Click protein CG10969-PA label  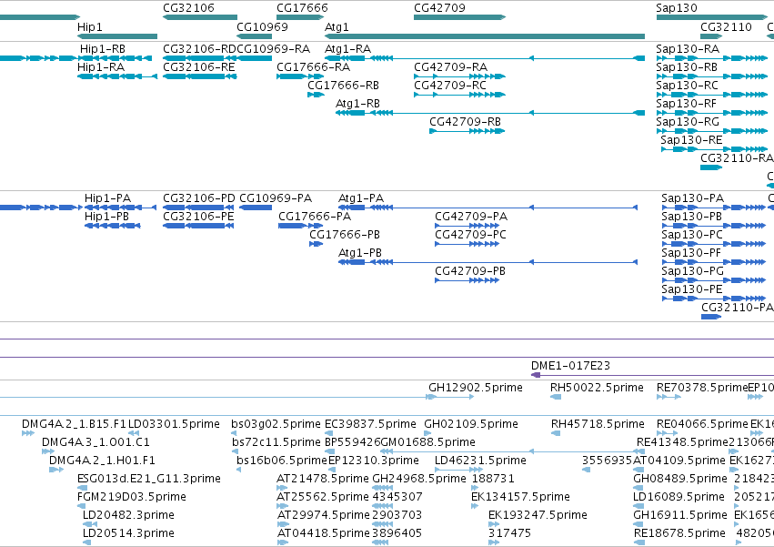276,198
